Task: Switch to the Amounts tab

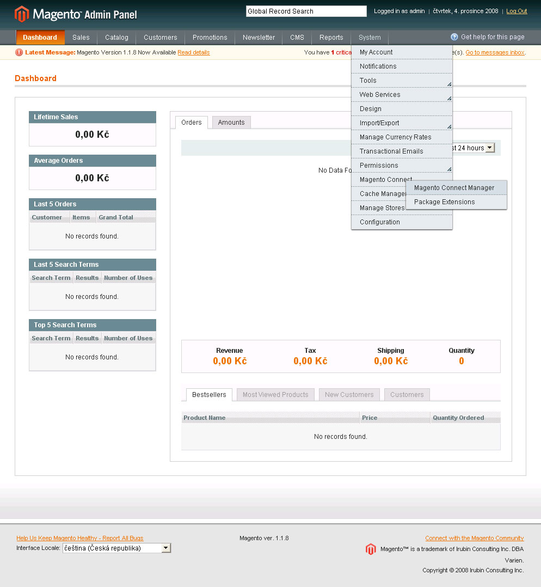Action: pyautogui.click(x=231, y=123)
